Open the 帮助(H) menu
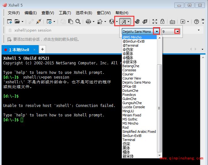The image size is (208, 165). (x=122, y=13)
